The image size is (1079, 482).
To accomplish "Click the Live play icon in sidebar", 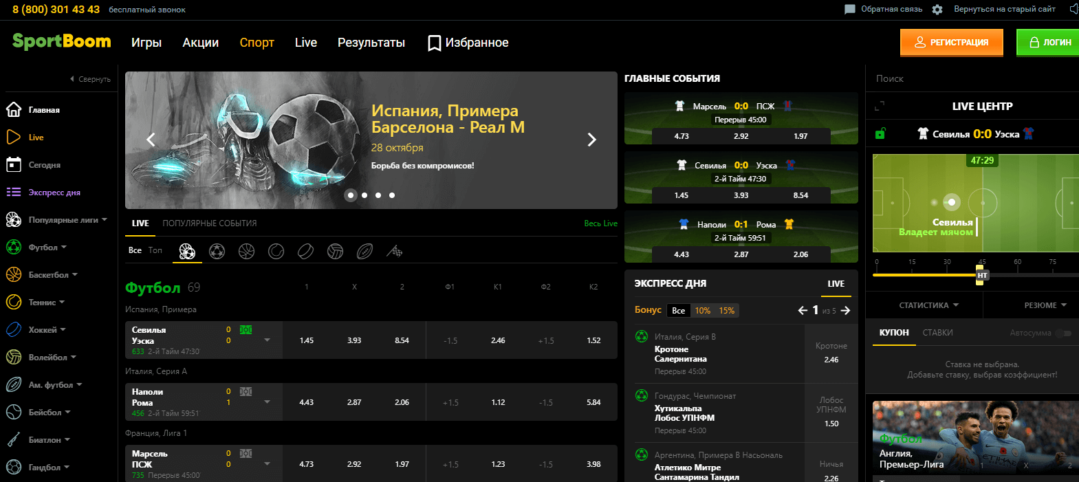I will coord(14,137).
